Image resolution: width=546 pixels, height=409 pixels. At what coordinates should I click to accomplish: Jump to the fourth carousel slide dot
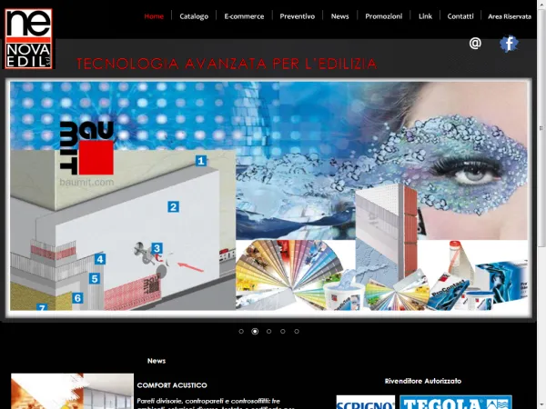tap(283, 332)
